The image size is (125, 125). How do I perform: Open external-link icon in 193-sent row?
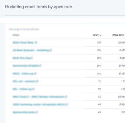36,43
